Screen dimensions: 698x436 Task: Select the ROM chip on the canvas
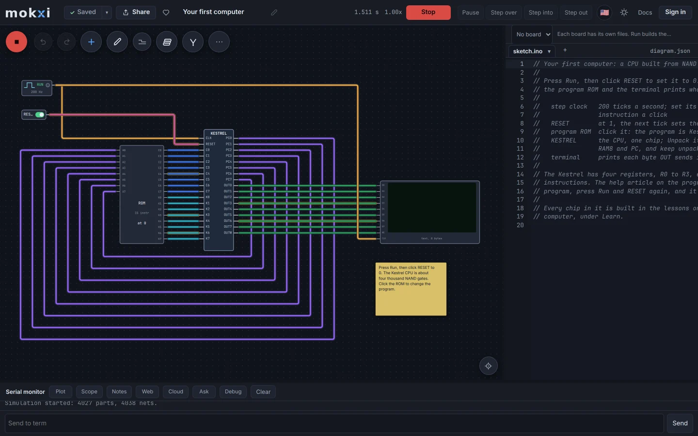(142, 194)
